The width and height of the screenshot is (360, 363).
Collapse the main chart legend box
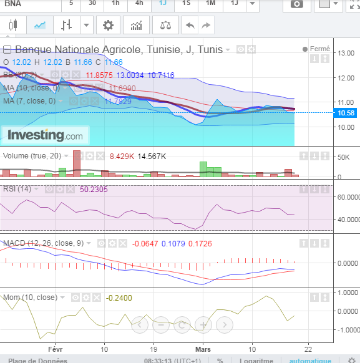click(x=7, y=49)
